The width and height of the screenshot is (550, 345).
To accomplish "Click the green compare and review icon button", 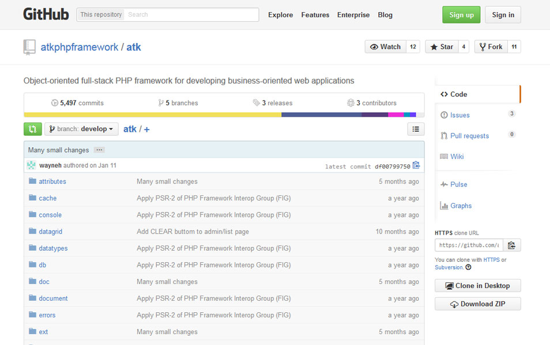I will [33, 129].
